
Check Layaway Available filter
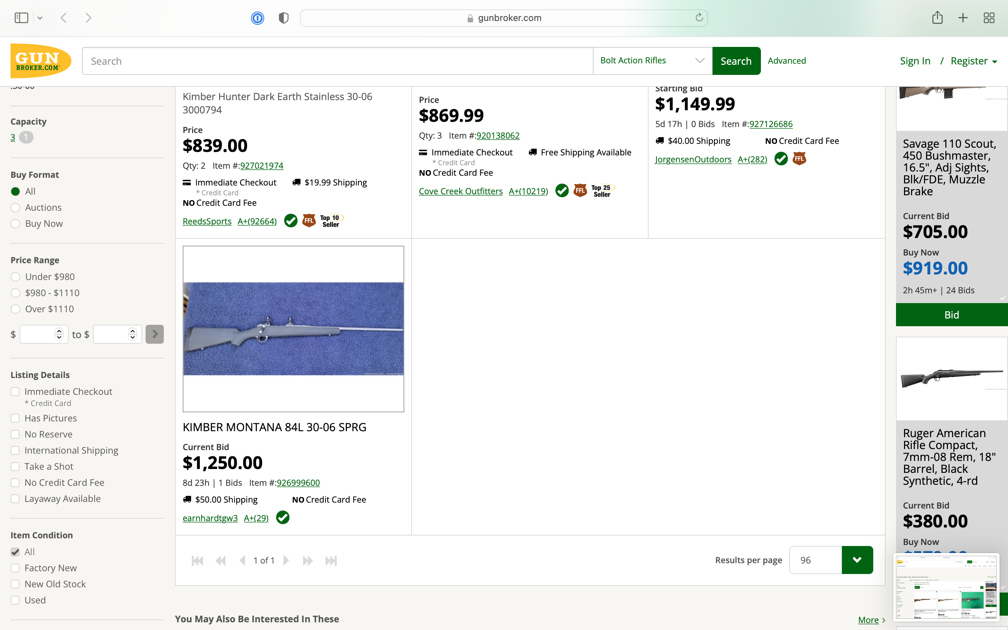pyautogui.click(x=15, y=499)
